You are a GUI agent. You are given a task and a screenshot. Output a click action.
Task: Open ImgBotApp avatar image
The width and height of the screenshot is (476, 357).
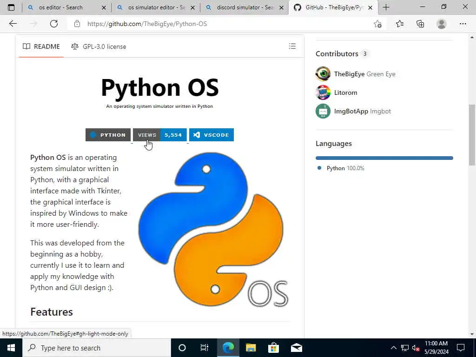tap(323, 111)
